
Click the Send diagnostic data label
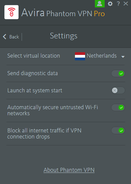click(x=32, y=73)
